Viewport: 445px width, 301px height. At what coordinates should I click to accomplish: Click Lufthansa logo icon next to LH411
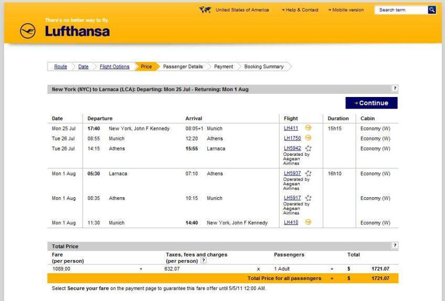pos(308,127)
